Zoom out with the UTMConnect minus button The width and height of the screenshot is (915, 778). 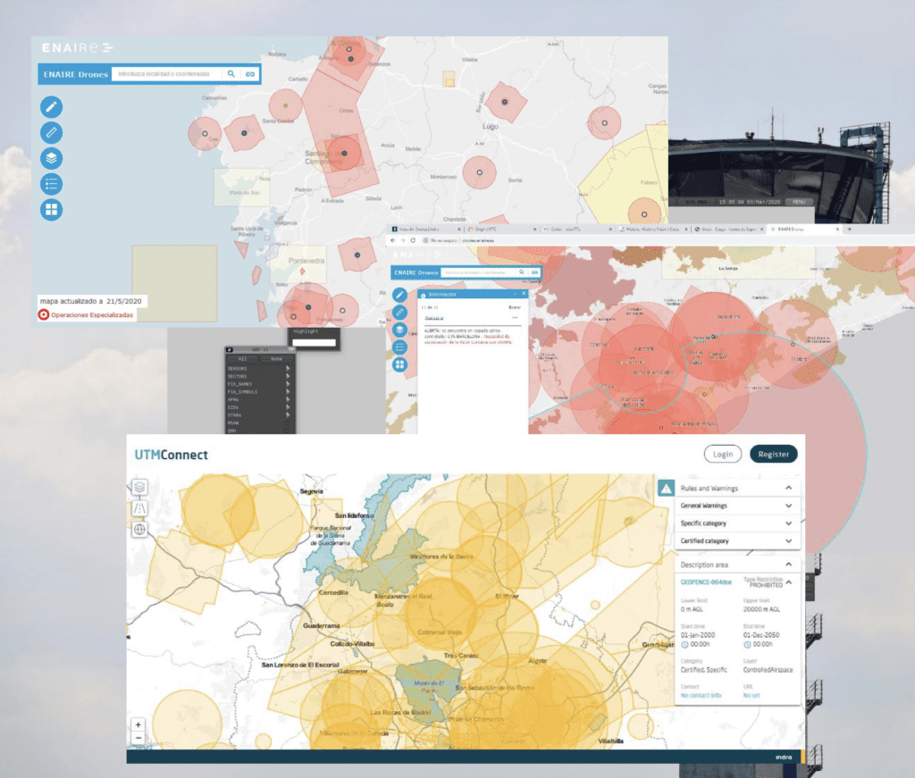139,738
